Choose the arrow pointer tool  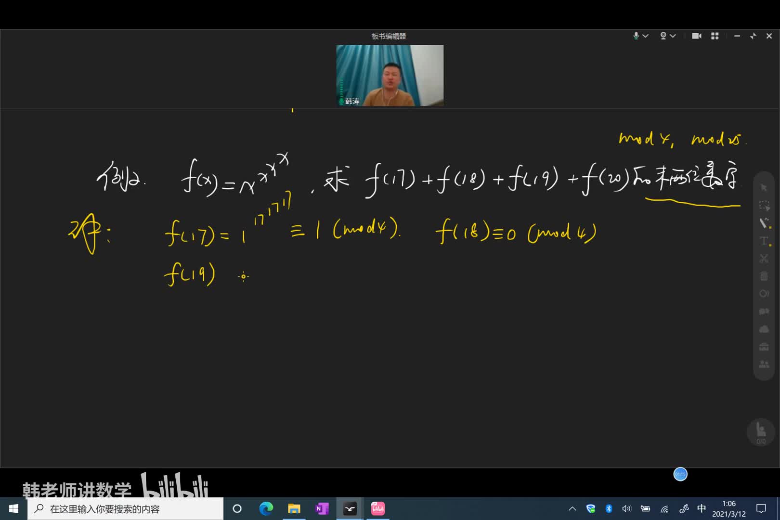coord(764,187)
